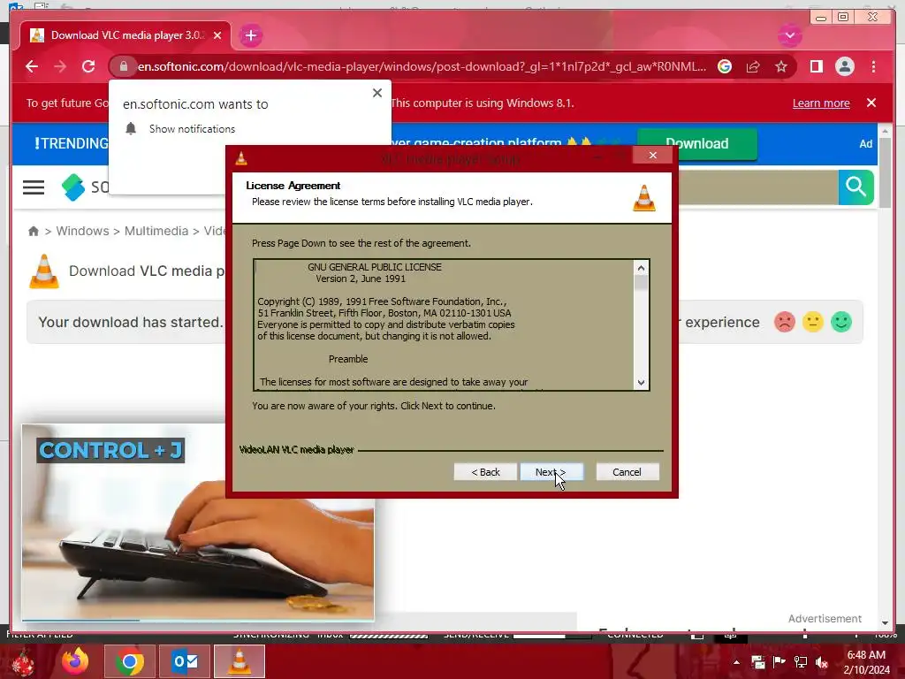Click the Back button in VLC setup
The image size is (905, 679).
(x=485, y=472)
